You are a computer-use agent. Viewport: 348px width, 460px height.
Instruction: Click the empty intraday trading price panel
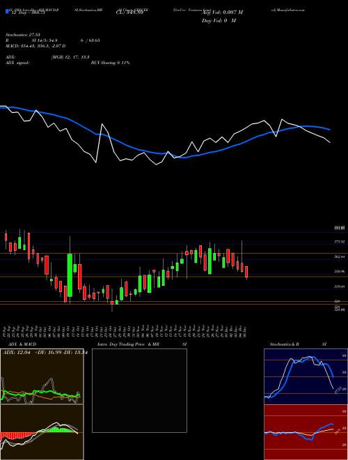tap(139, 390)
